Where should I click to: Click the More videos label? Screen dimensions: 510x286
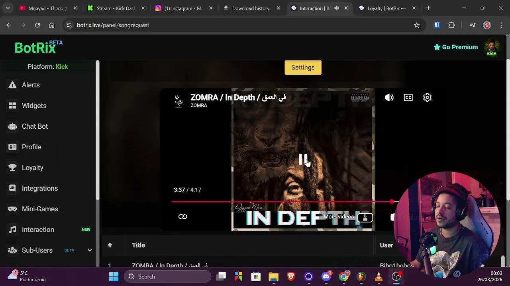coord(339,216)
